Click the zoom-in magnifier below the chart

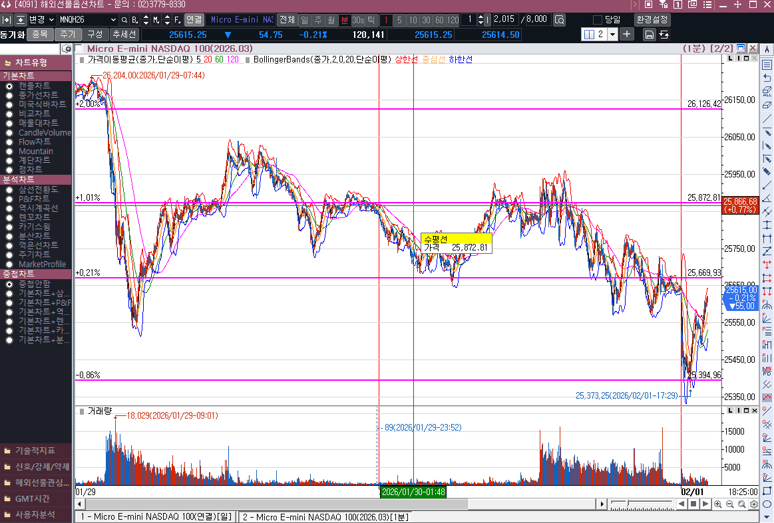pos(718,504)
